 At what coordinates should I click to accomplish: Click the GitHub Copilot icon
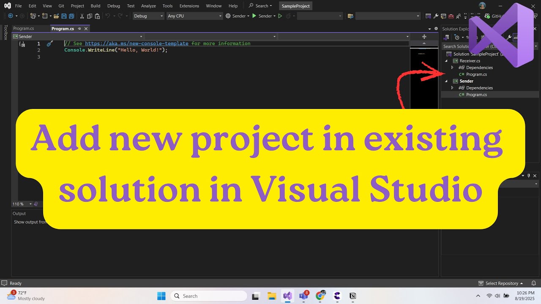tap(487, 16)
